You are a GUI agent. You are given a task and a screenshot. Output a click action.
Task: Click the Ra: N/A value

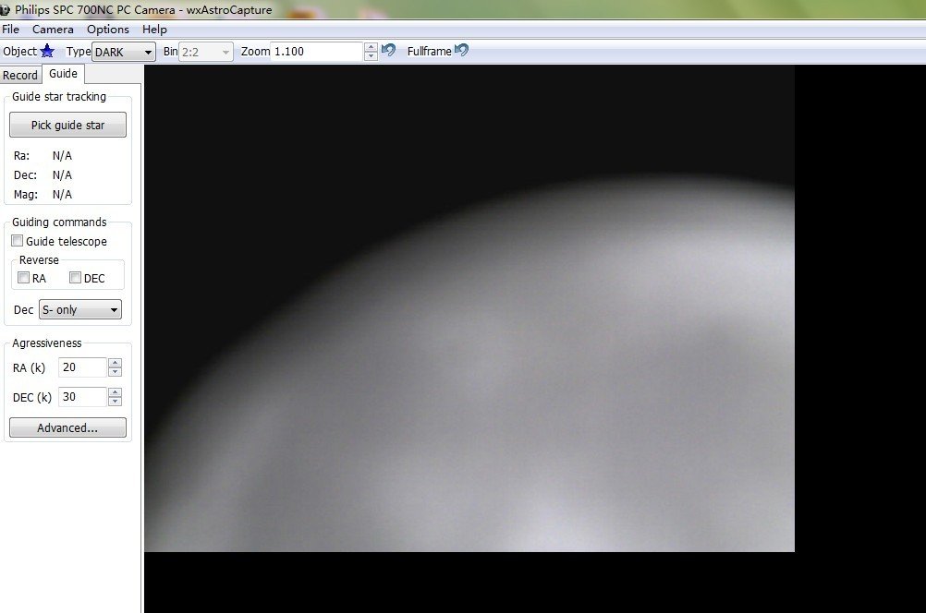(62, 156)
